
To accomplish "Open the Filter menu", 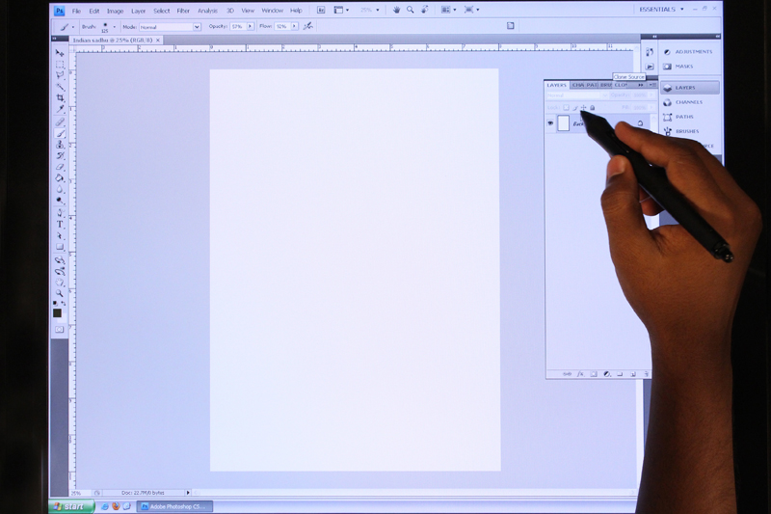I will [x=183, y=11].
